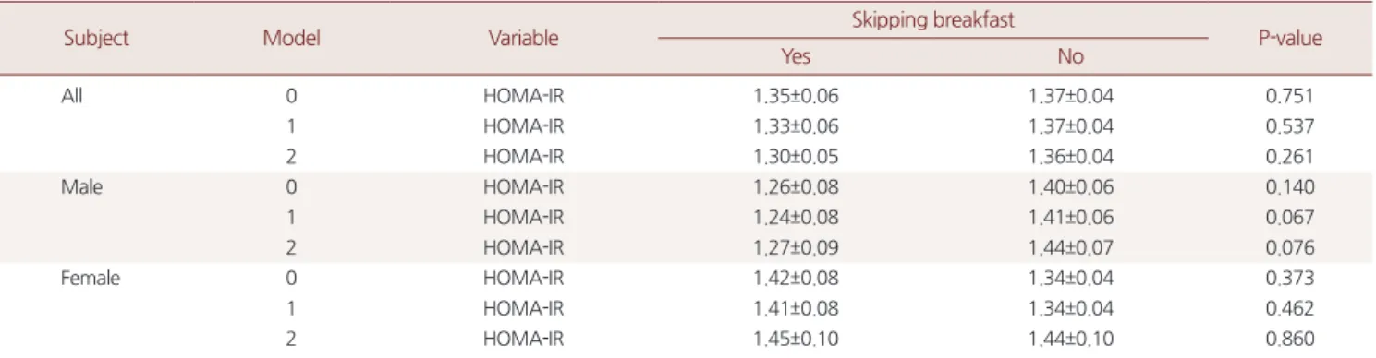The width and height of the screenshot is (1376, 358).
Task: Click the Variable column header
Action: 520,39
